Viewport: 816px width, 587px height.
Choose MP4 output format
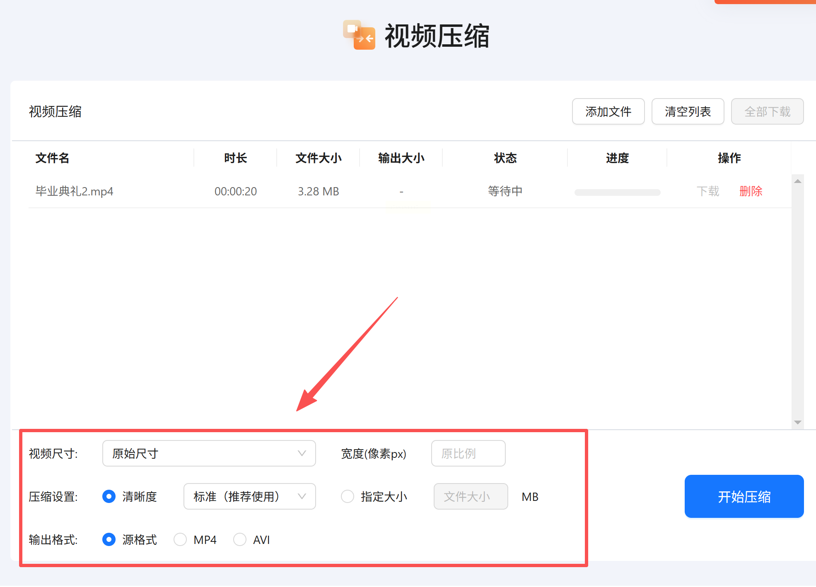pyautogui.click(x=180, y=539)
